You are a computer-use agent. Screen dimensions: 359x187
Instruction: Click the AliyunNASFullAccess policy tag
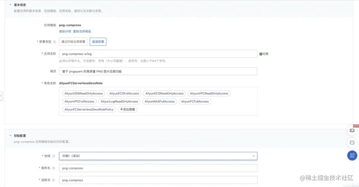click(160, 101)
